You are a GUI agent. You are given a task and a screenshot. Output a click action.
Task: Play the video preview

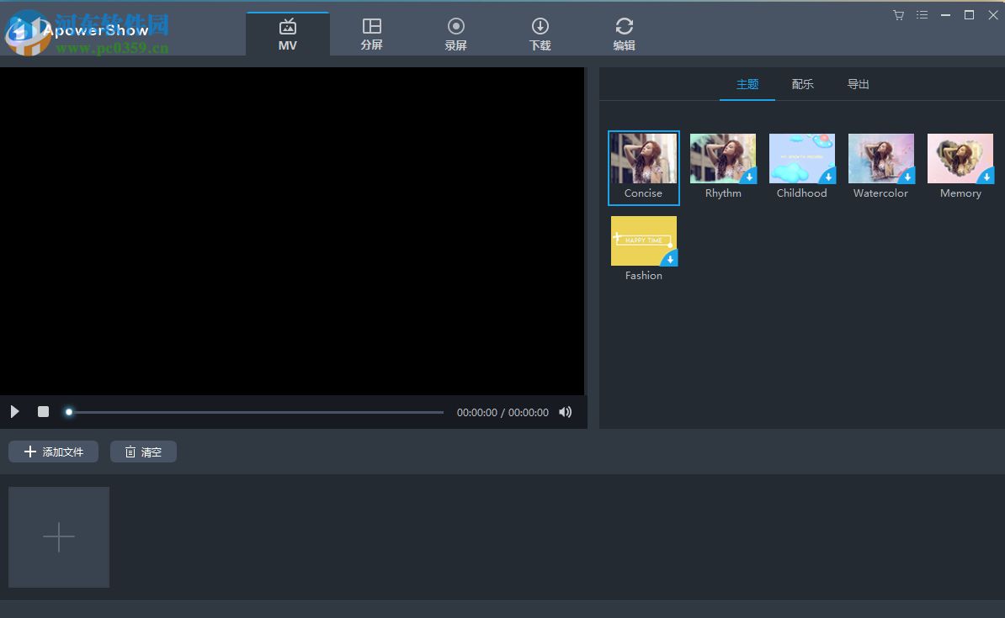point(15,412)
